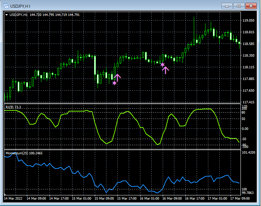The height and width of the screenshot is (206, 261).
Task: Select the pink star marker below 117.885 candles
Action: point(114,83)
